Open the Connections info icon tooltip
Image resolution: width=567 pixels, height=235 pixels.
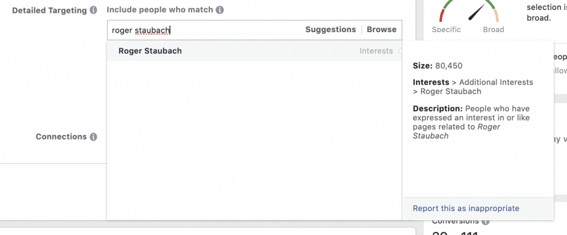pyautogui.click(x=93, y=137)
